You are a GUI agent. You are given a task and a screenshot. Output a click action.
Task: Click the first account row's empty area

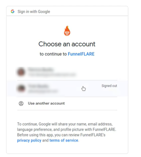coord(96,72)
